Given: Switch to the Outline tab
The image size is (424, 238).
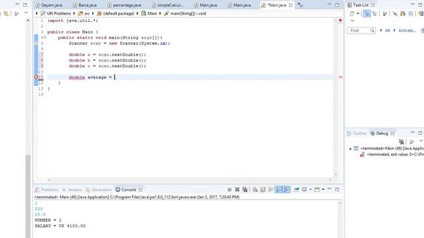Looking at the screenshot, I should pyautogui.click(x=356, y=134).
